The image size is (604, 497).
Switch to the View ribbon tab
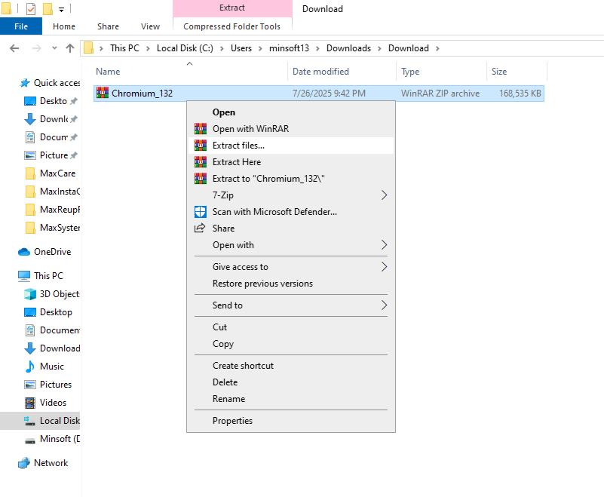tap(150, 26)
